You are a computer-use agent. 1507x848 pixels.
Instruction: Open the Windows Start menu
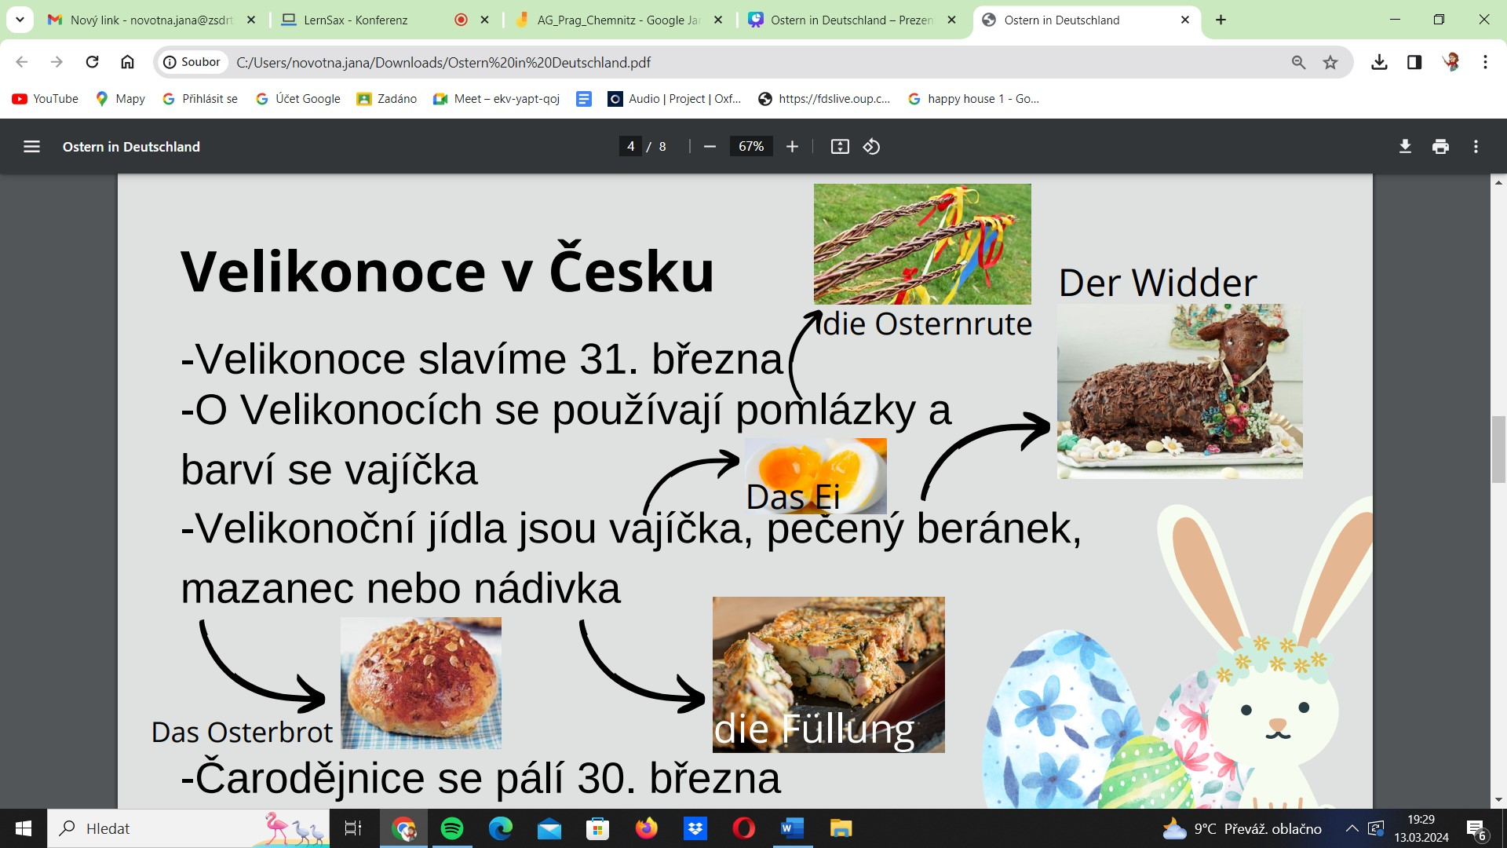(24, 828)
